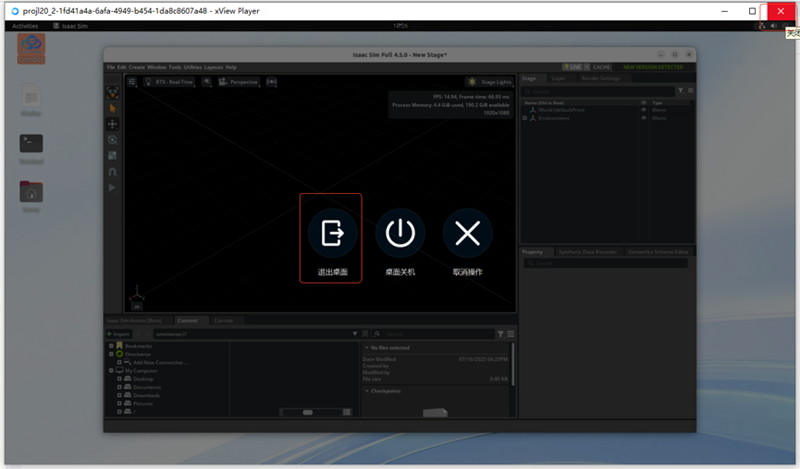Click the 桌面关机 shutdown power icon

[400, 234]
